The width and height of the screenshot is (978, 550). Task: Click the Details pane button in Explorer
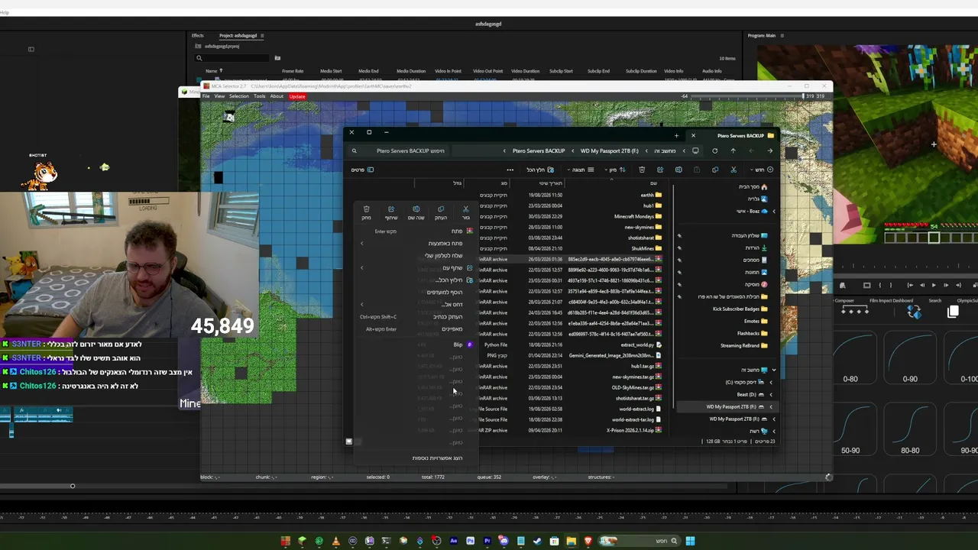pos(362,170)
